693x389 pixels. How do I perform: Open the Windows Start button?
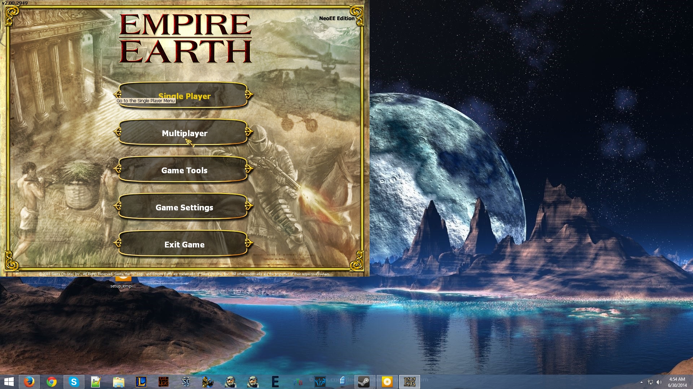point(9,382)
